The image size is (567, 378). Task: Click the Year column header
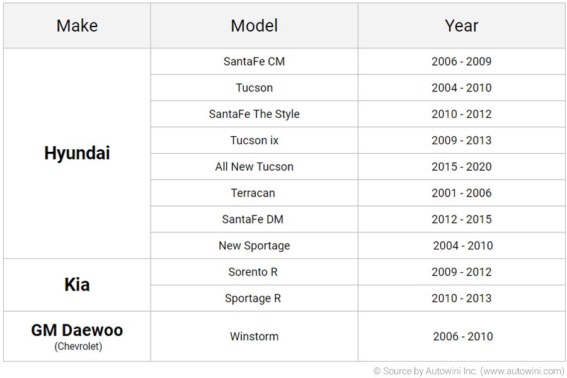[461, 26]
